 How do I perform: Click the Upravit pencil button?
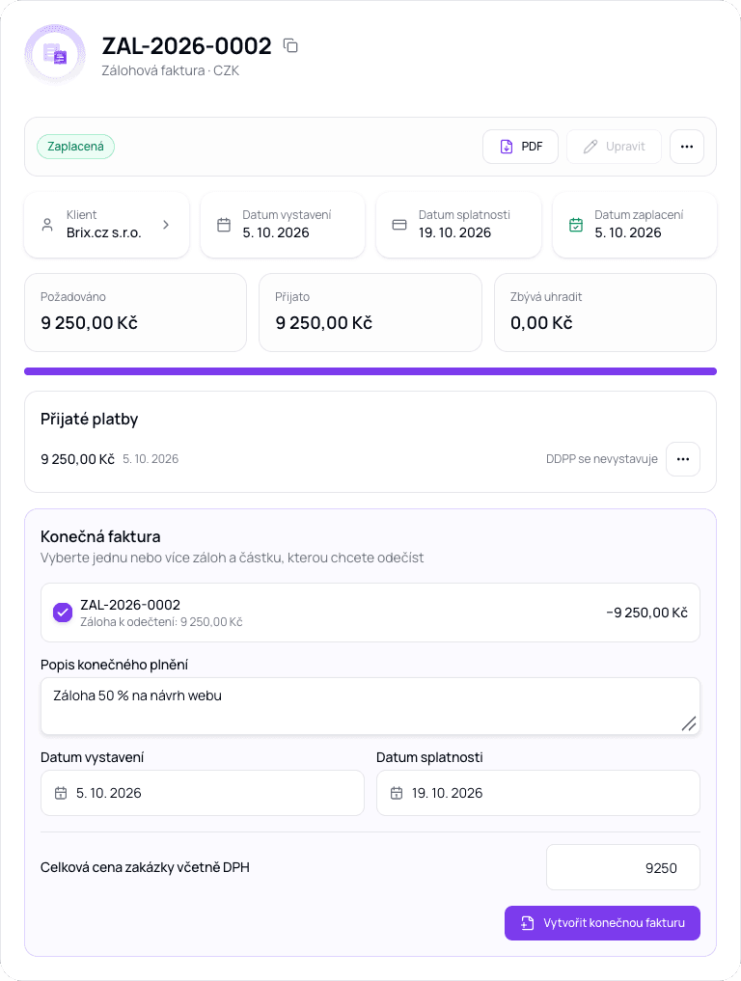click(614, 147)
